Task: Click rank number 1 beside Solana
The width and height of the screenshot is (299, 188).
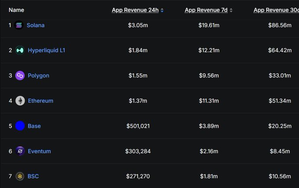Action: [10, 25]
